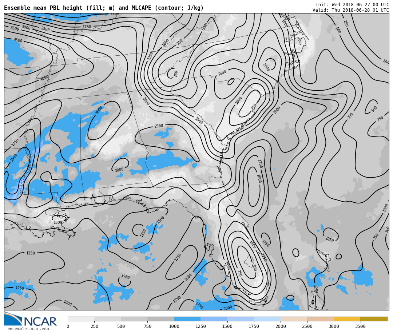The image size is (393, 333).
Task: Click the '250' contour label inside closed contour
Action: (176, 74)
